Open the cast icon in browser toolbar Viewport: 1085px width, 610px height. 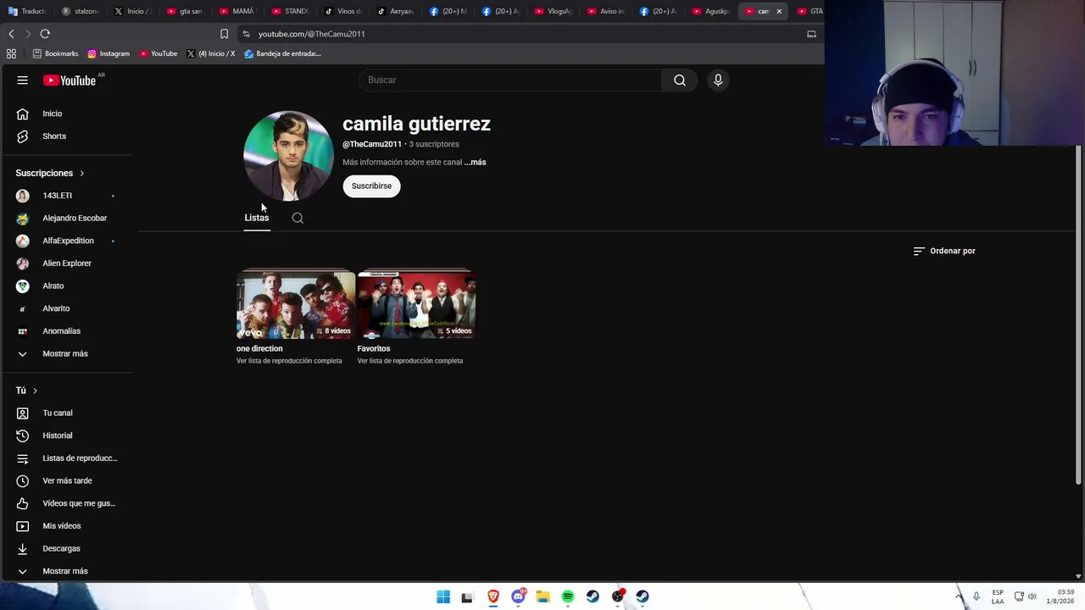[x=811, y=34]
